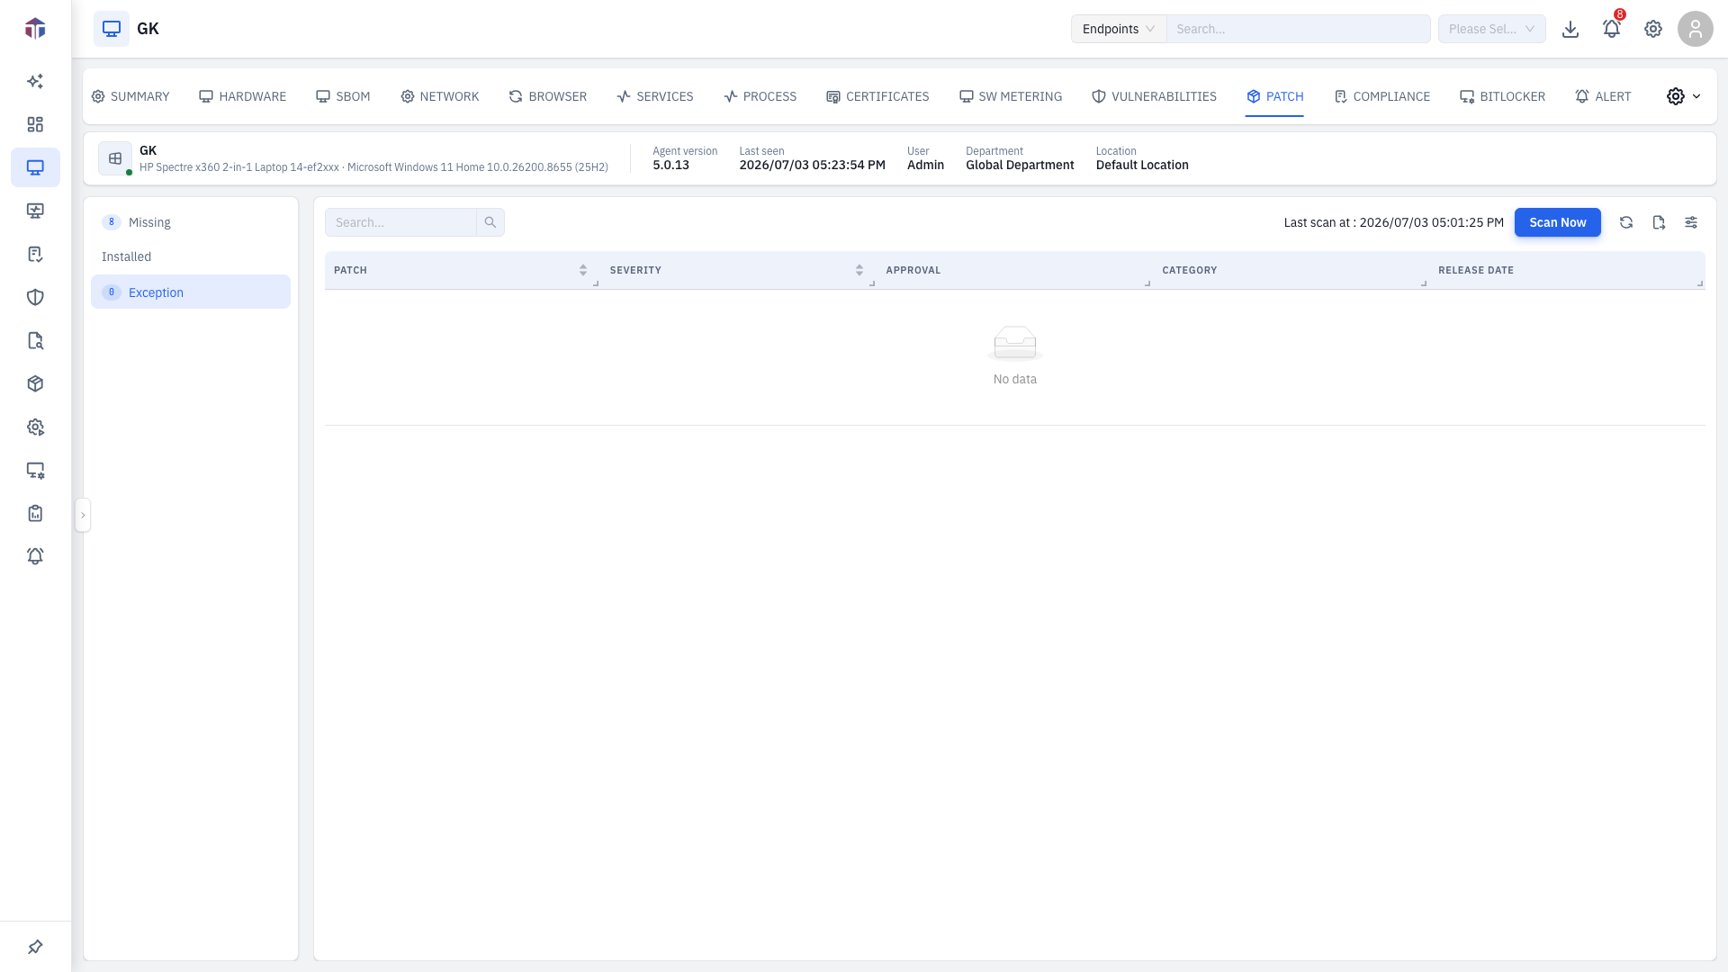Click the Windows device icon next to GK

pyautogui.click(x=115, y=158)
